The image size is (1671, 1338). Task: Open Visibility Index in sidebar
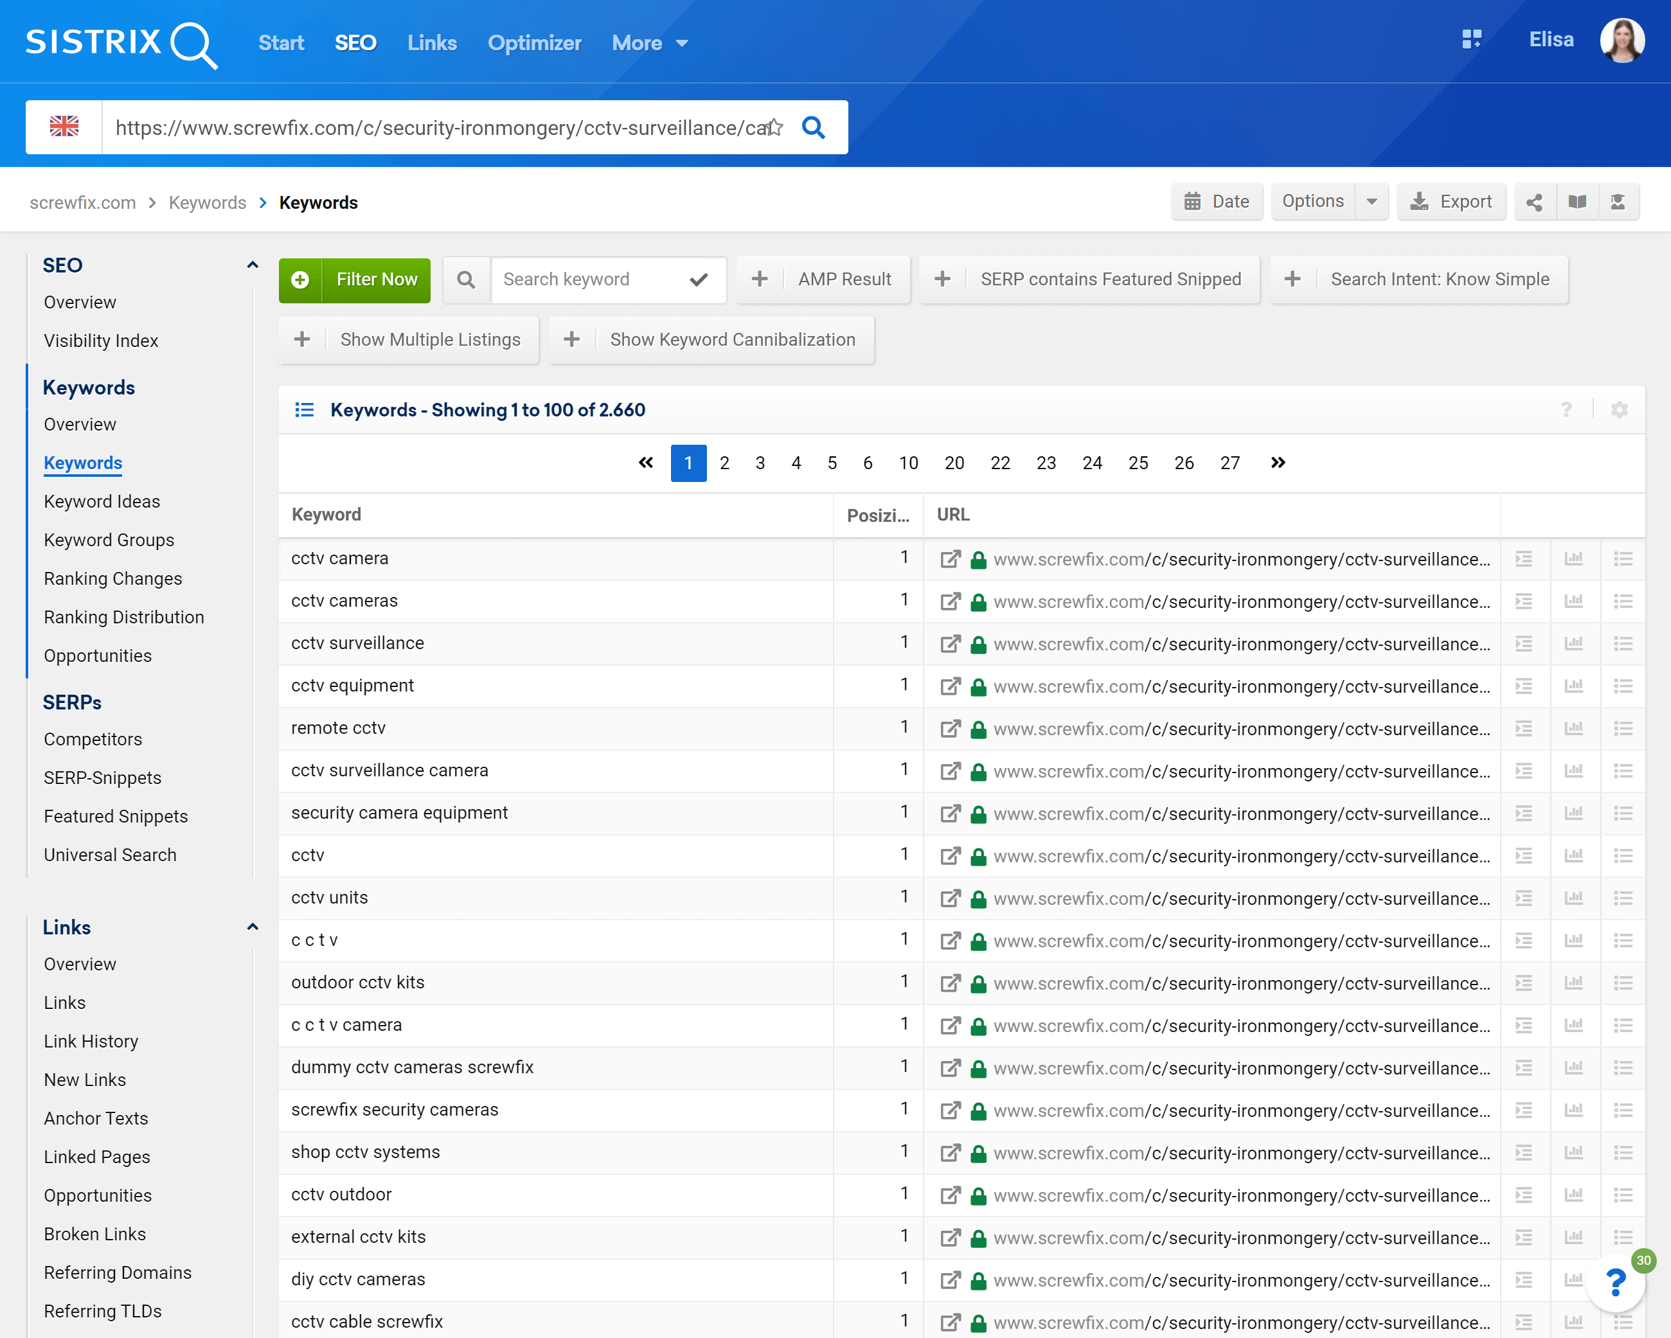coord(101,341)
